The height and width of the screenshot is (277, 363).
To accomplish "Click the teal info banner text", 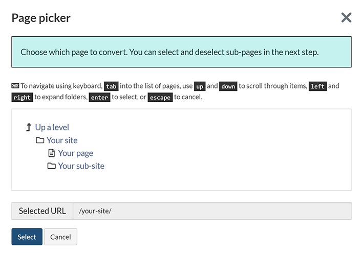I will pyautogui.click(x=169, y=52).
